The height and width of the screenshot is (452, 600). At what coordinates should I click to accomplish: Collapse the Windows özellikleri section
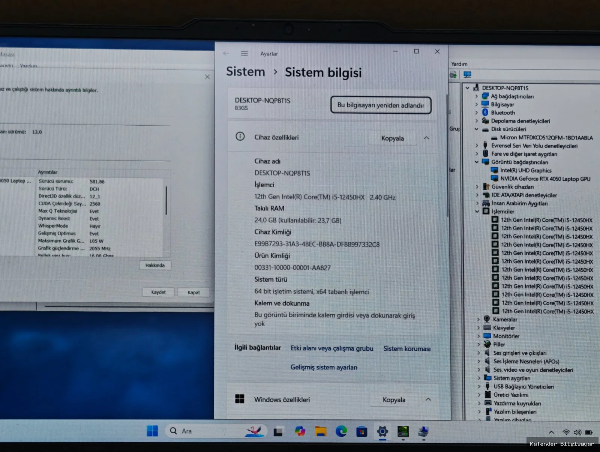tap(428, 399)
